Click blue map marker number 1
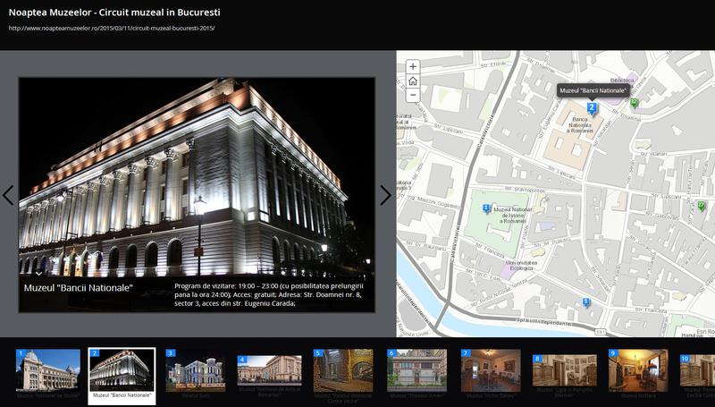 pos(486,208)
